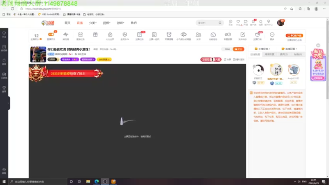This screenshot has height=185, width=329.
Task: Expand the 分类 dropdown menu
Action: (x=93, y=23)
